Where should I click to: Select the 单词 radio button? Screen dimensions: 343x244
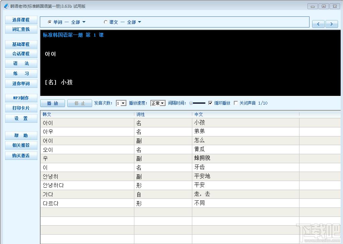(x=50, y=22)
